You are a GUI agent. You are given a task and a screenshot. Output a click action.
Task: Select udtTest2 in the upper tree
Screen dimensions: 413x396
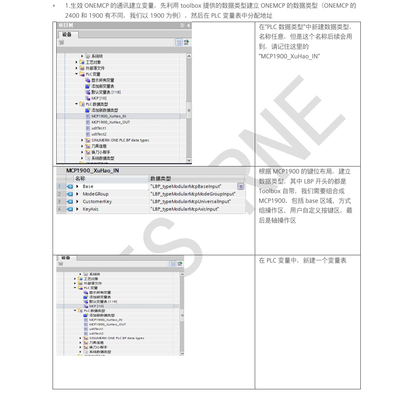[x=99, y=134]
